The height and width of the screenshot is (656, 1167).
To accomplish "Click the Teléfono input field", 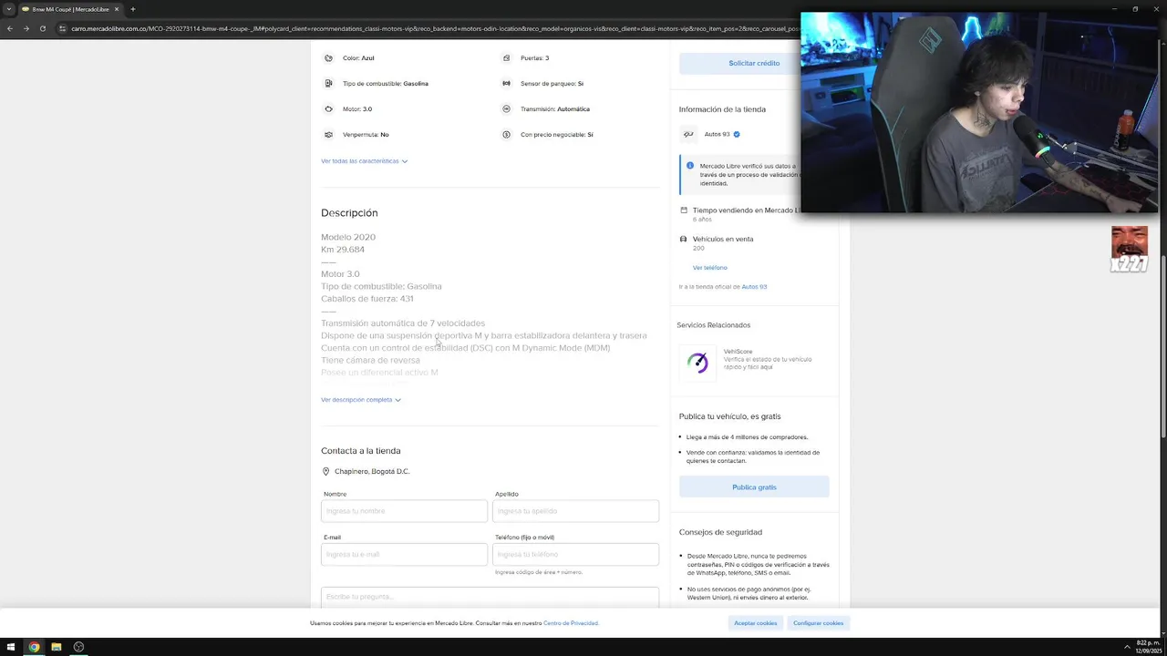I will (575, 554).
